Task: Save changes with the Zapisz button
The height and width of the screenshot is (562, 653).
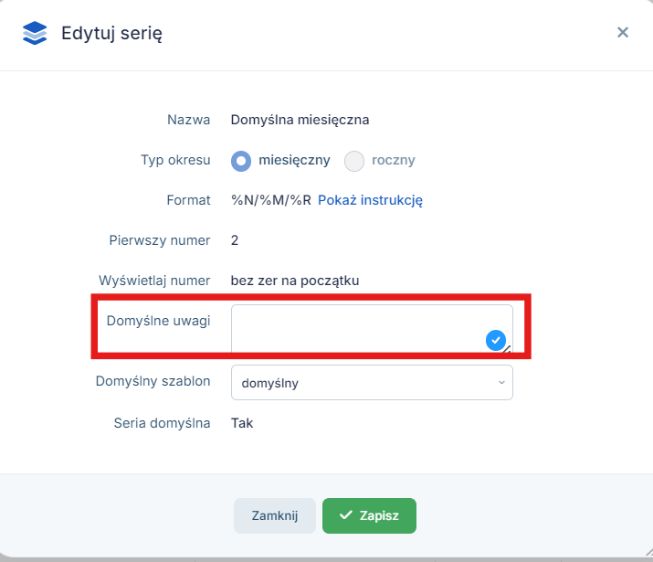Action: [x=369, y=515]
